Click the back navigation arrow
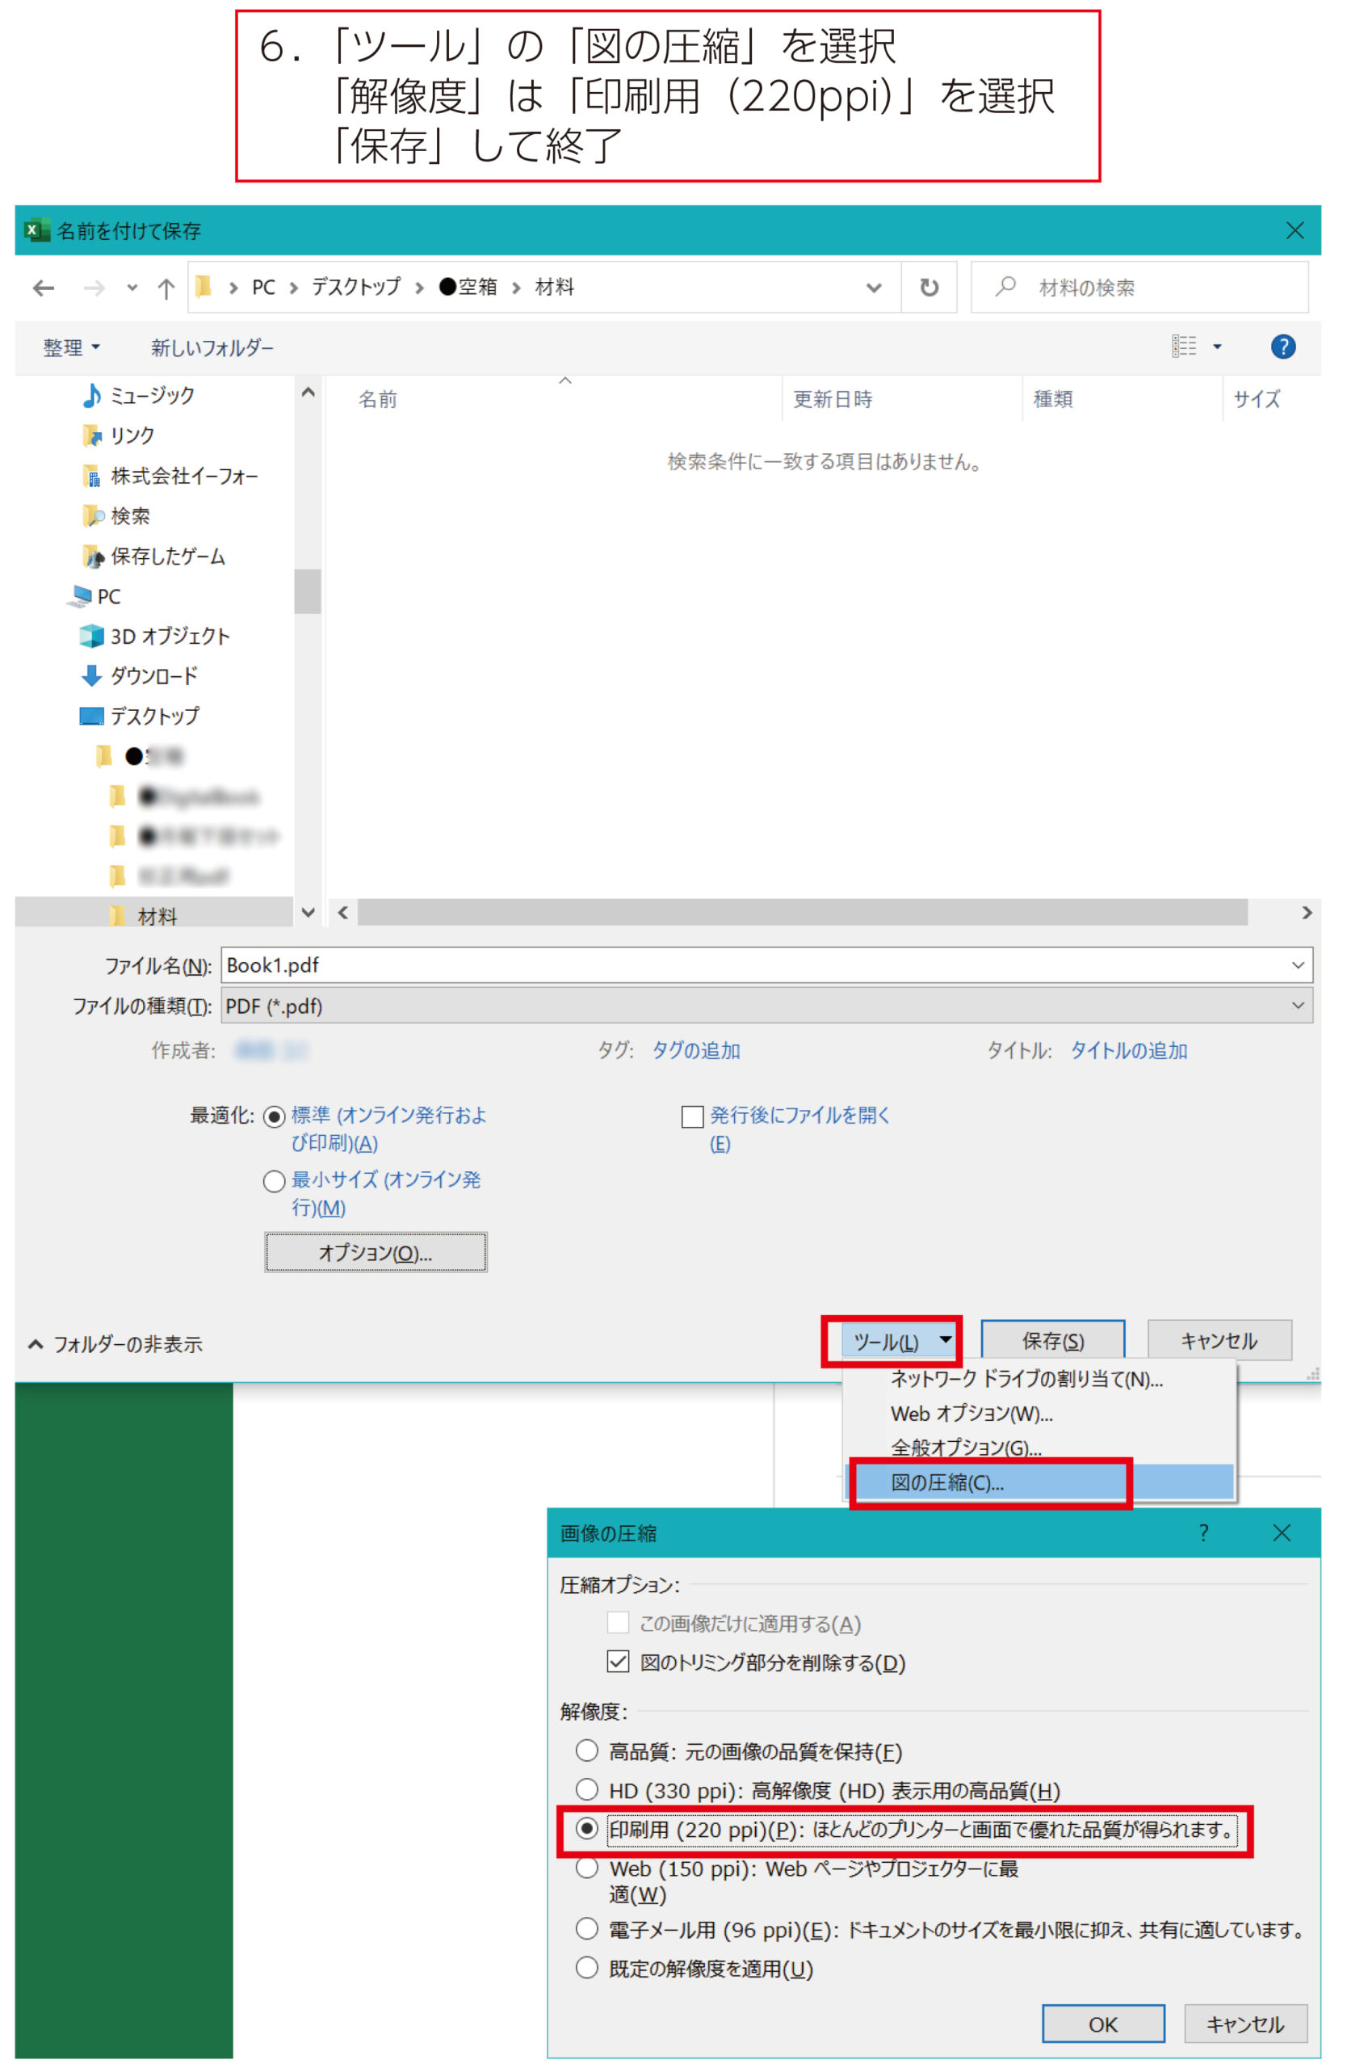The image size is (1347, 2068). pos(44,288)
